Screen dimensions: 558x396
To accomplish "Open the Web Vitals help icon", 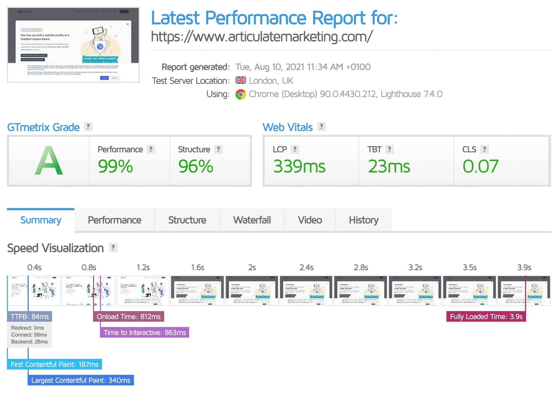I will coord(321,127).
